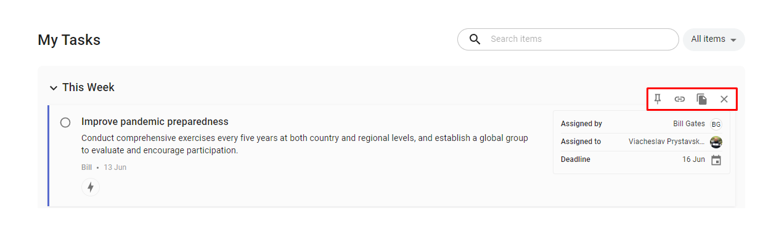Open the Improve pandemic preparedness task title
The width and height of the screenshot is (779, 229).
pyautogui.click(x=155, y=122)
